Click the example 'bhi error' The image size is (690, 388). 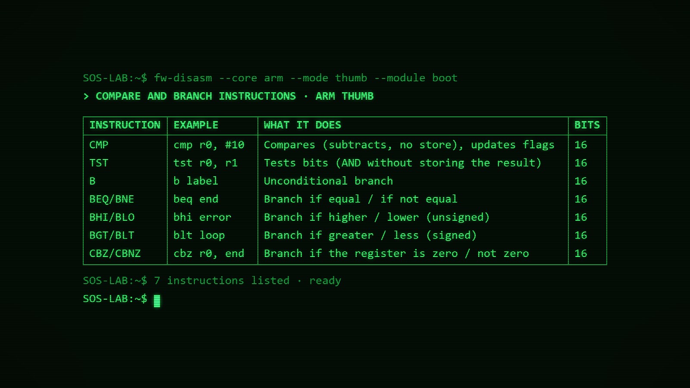tap(202, 217)
